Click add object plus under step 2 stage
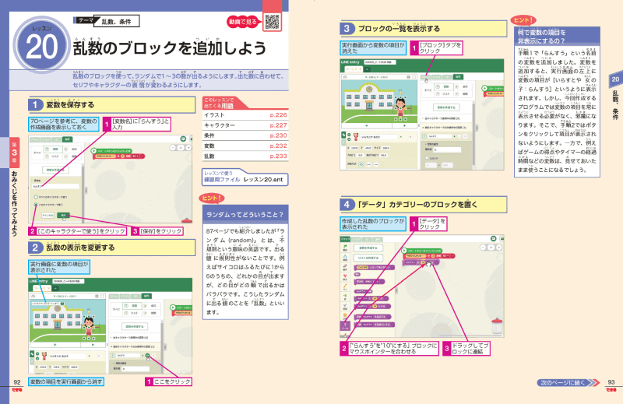This screenshot has width=623, height=404. pos(55,345)
